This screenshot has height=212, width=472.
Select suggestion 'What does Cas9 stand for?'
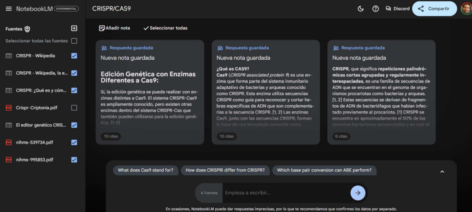(145, 170)
